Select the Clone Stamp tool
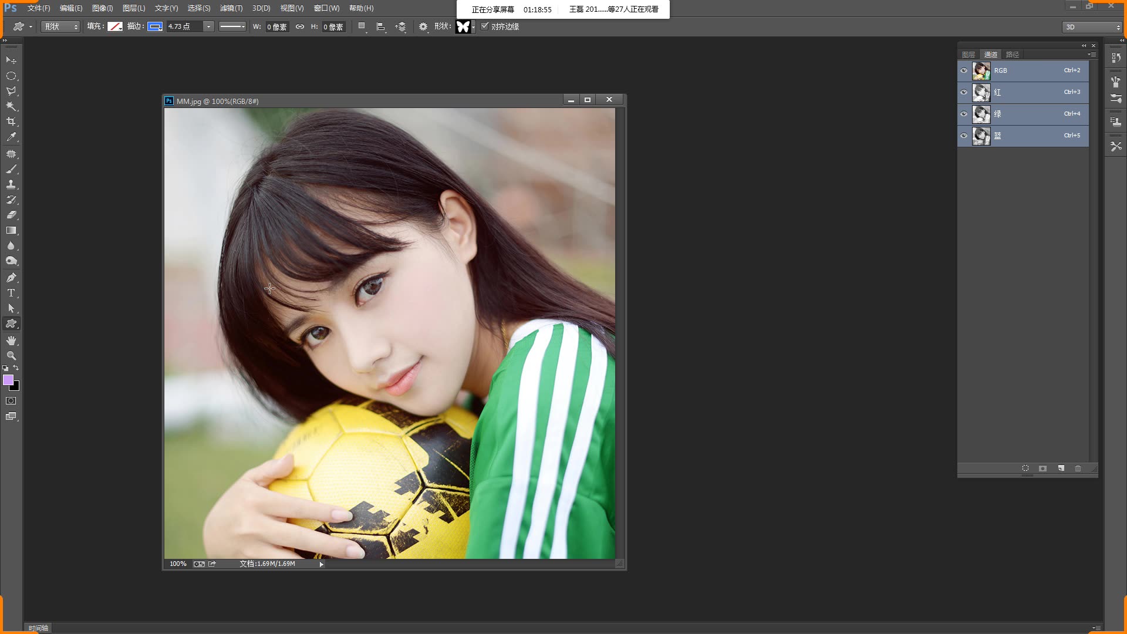1127x634 pixels. pyautogui.click(x=11, y=184)
